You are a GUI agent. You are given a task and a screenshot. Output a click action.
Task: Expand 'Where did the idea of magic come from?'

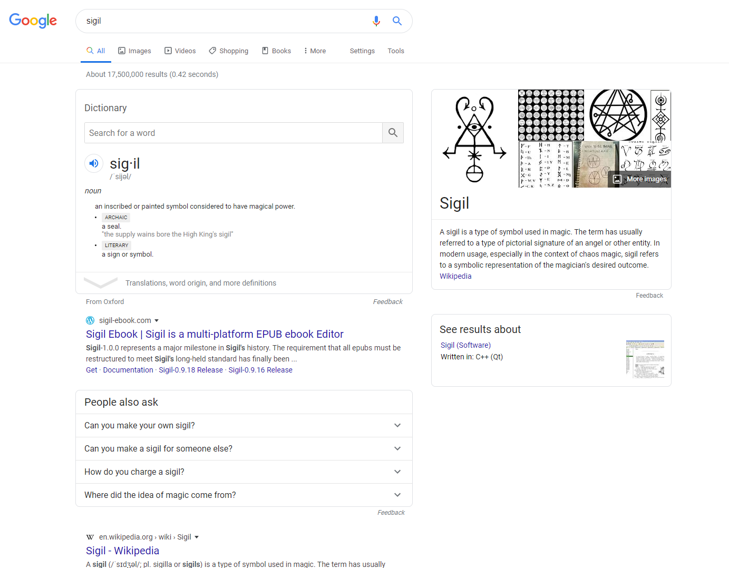click(x=244, y=495)
